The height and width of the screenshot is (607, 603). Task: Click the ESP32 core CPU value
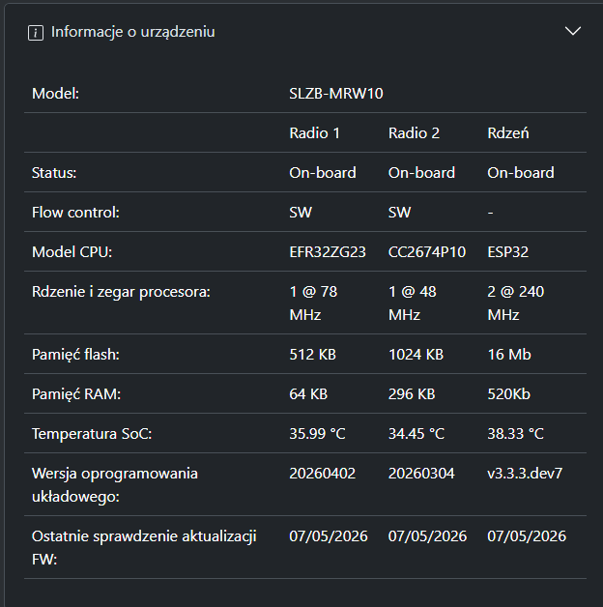pos(507,252)
